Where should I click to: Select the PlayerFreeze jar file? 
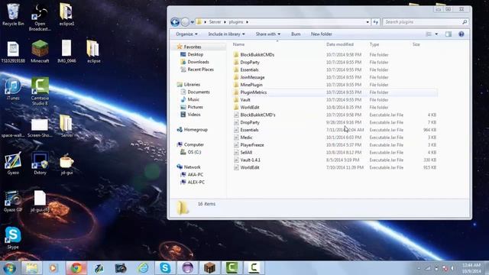(x=252, y=145)
